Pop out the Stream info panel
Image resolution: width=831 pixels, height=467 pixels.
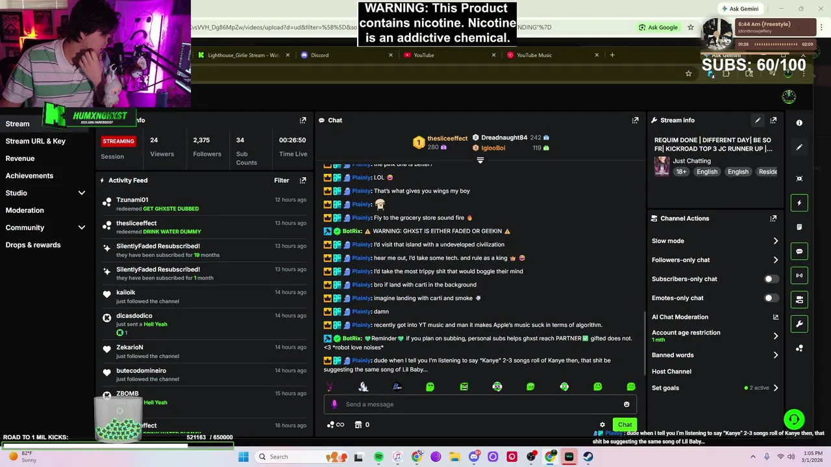click(x=773, y=120)
